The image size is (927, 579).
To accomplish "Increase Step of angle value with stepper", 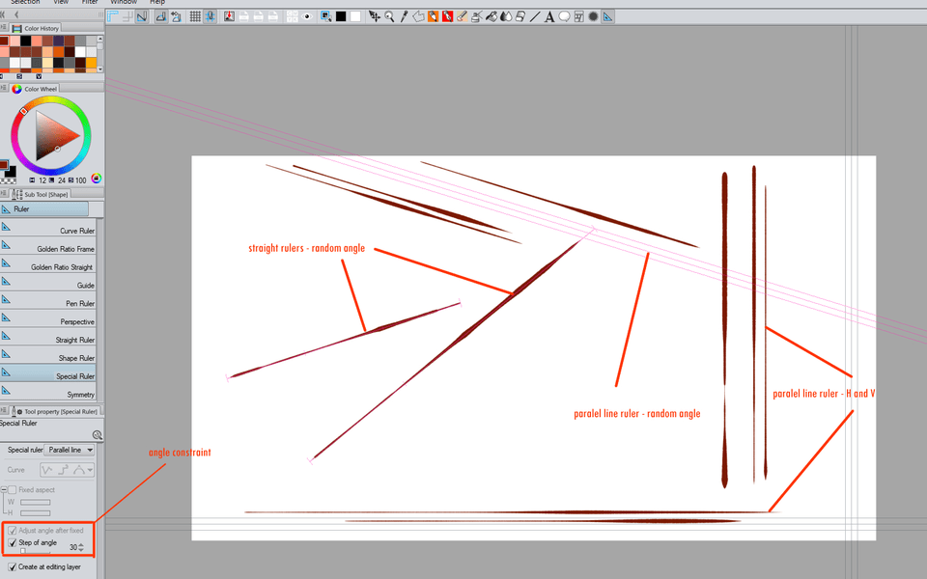I will tap(81, 544).
